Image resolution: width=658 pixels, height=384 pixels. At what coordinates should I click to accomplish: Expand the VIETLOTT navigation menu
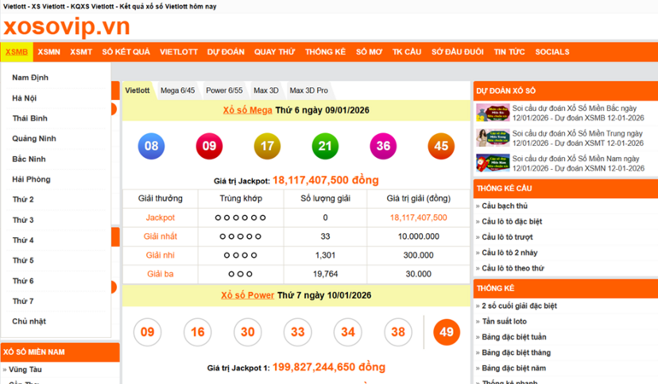(179, 52)
